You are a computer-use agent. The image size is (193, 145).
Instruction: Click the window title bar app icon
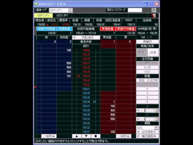pyautogui.click(x=36, y=4)
